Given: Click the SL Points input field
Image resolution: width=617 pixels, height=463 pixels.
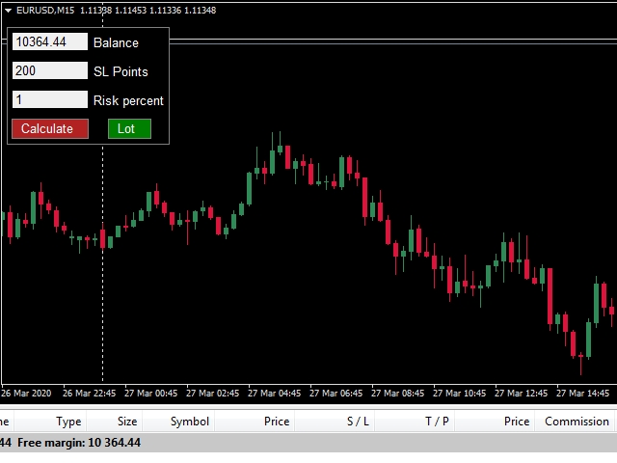Looking at the screenshot, I should pos(50,70).
